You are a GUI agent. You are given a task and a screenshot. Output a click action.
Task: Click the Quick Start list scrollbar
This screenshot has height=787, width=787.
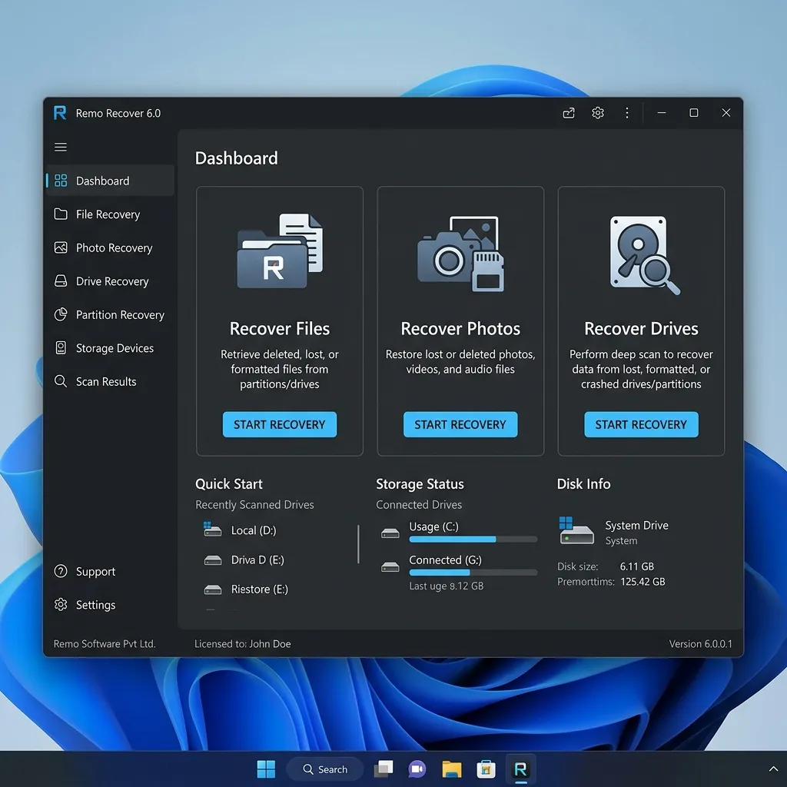click(358, 544)
